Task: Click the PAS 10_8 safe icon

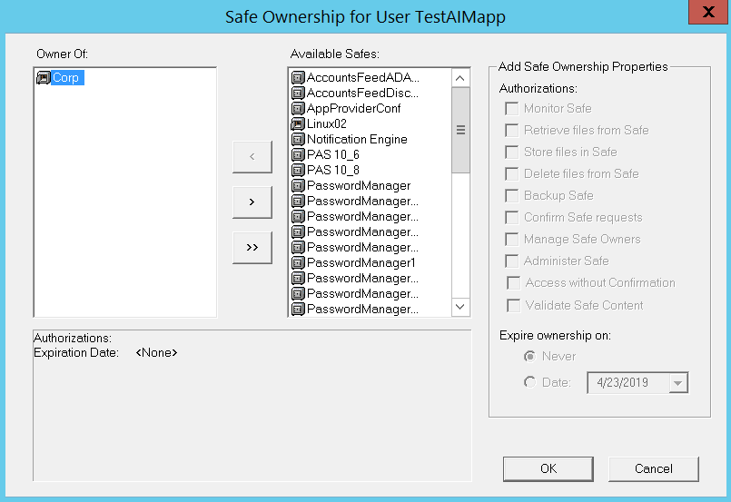Action: pos(297,171)
